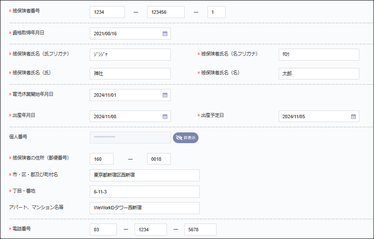Click postal code field containing 0018
This screenshot has width=374, height=239.
pos(159,159)
